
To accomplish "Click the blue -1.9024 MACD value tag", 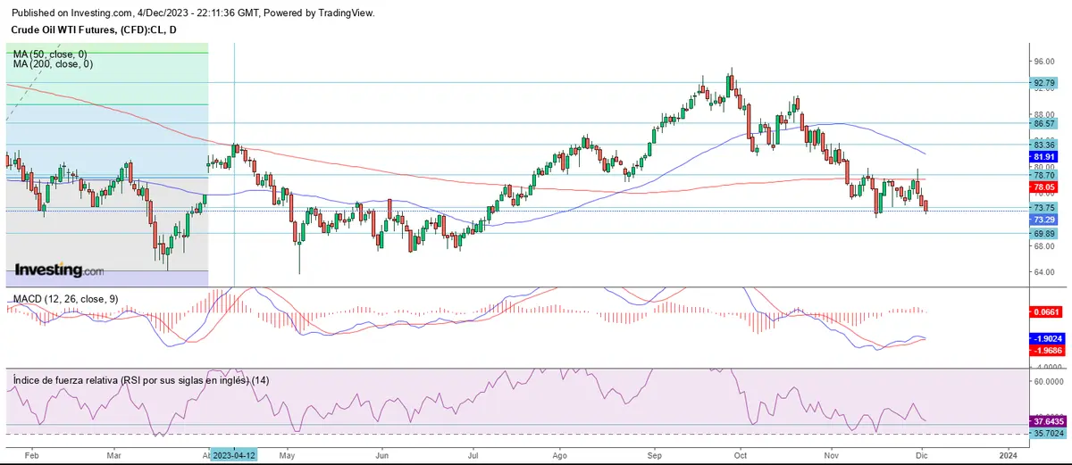I will tap(1044, 339).
